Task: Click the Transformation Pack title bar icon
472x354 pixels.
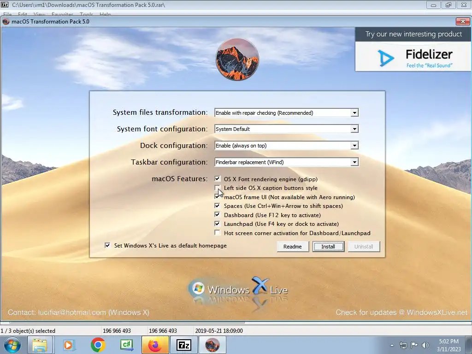Action: 6,21
